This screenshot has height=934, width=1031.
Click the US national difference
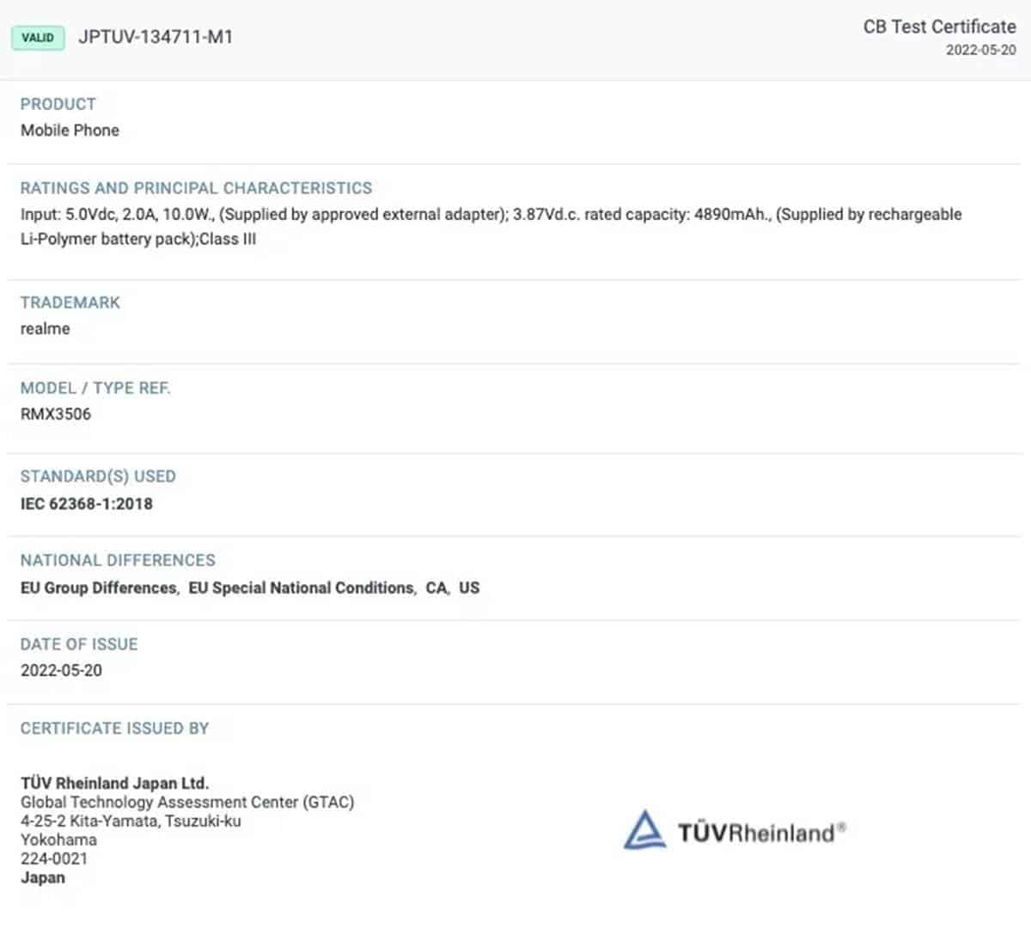click(469, 588)
